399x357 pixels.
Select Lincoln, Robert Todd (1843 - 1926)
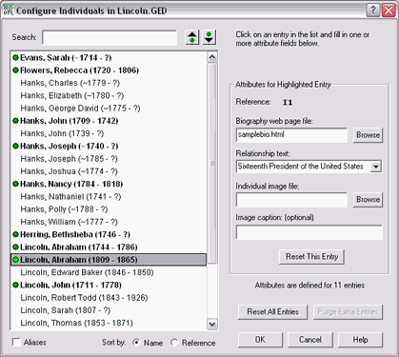(x=109, y=298)
